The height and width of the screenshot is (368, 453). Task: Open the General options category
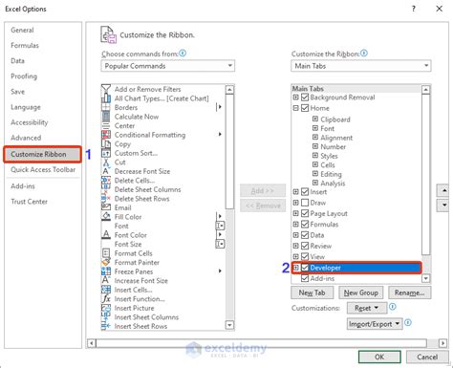[x=22, y=30]
